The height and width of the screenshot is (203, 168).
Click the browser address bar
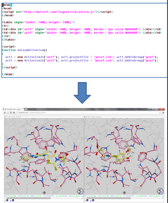click(84, 112)
